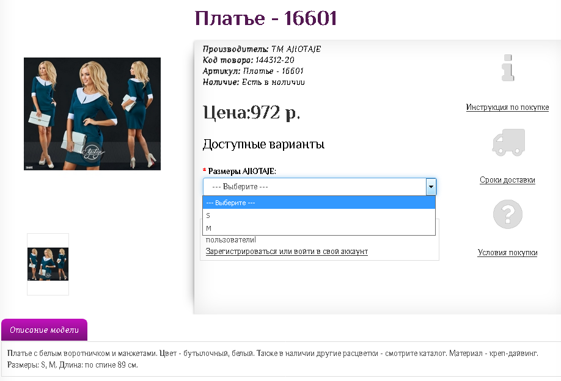The height and width of the screenshot is (381, 561).
Task: Click the Код товара: 144312-20 line
Action: coord(249,60)
